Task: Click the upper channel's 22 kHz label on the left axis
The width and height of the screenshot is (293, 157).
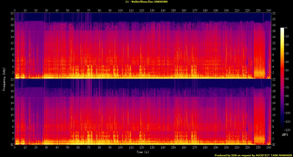Action: 12,13
